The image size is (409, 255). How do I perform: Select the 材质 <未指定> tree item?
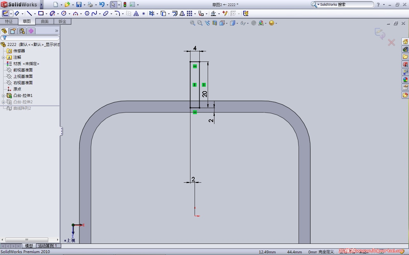click(x=23, y=64)
